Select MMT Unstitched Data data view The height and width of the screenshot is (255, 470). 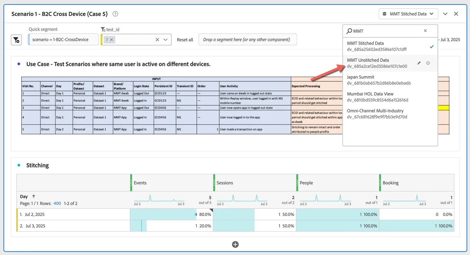(390, 63)
